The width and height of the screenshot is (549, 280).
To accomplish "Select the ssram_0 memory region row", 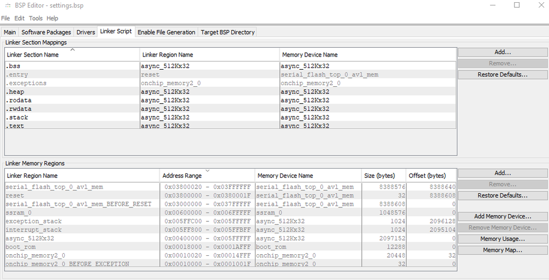I will tap(82, 212).
